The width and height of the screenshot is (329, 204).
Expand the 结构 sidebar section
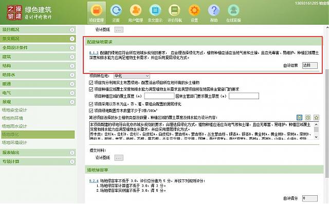click(x=72, y=66)
